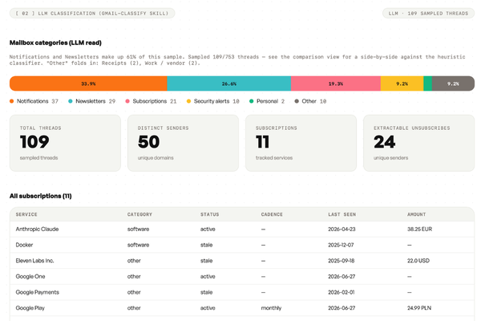This screenshot has height=321, width=481.
Task: Click the gray Other 9.2% bar segment
Action: 453,83
